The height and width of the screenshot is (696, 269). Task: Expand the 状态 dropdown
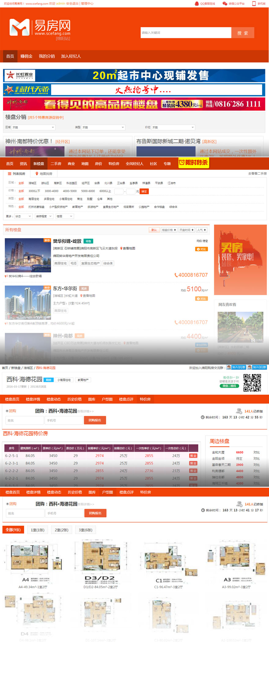pos(23,216)
